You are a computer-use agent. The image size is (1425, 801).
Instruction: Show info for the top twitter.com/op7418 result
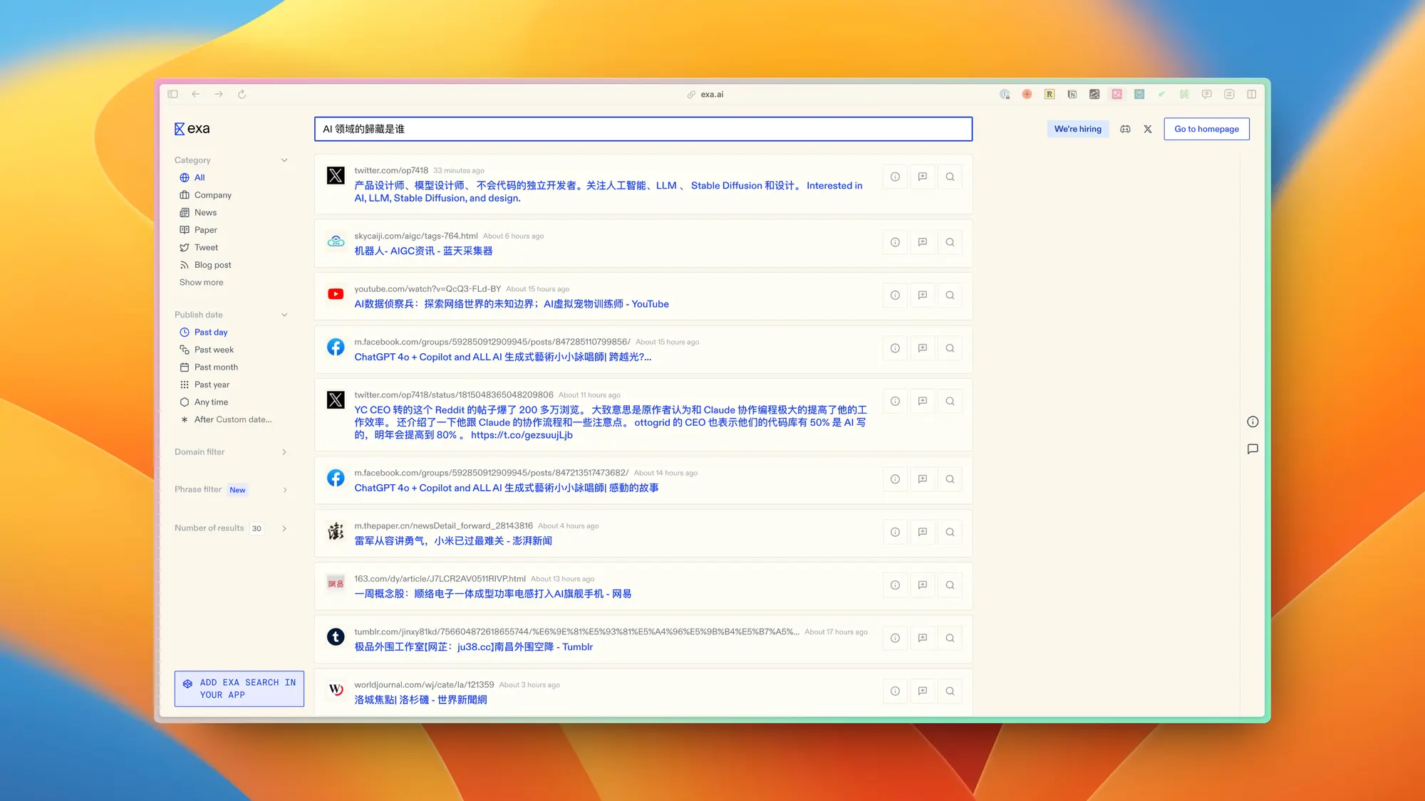point(894,176)
